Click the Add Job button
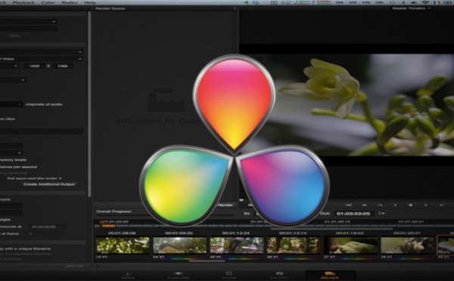Viewport: 454px width, 281px height. [x=74, y=266]
